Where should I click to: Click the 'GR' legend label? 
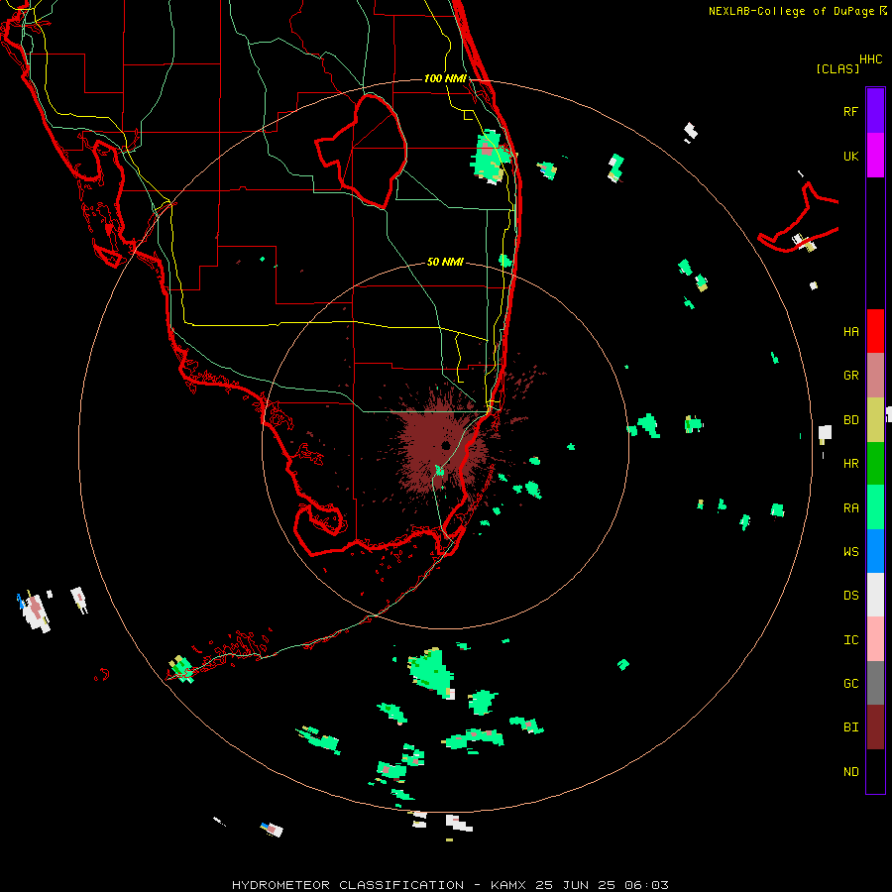[x=850, y=376]
